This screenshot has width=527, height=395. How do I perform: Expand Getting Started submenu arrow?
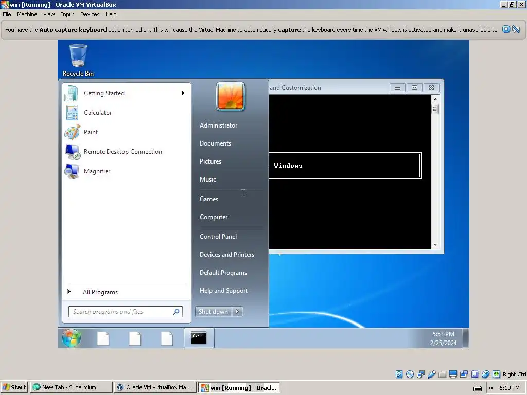(x=183, y=93)
